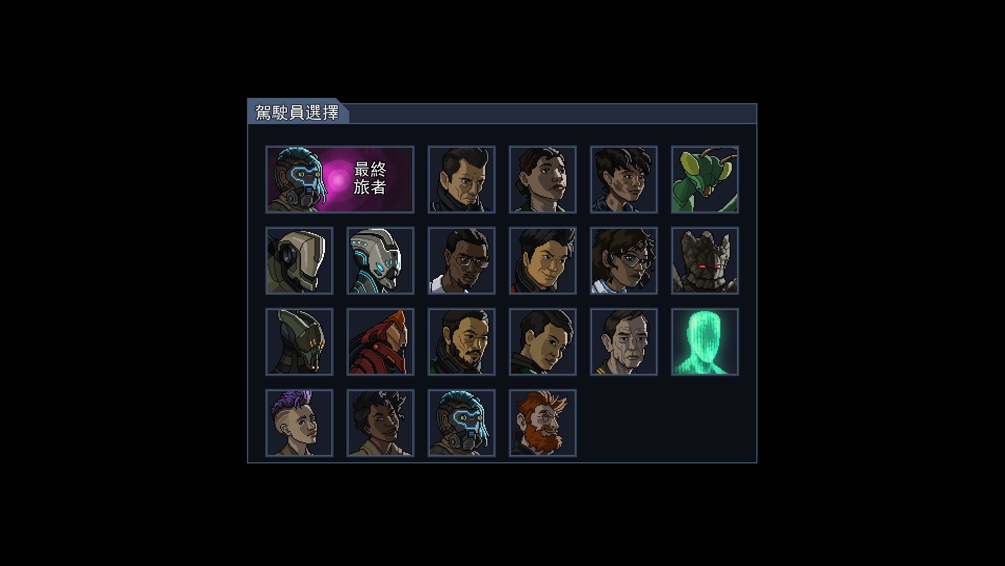
Task: Choose the green mantis pilot portrait
Action: 705,180
